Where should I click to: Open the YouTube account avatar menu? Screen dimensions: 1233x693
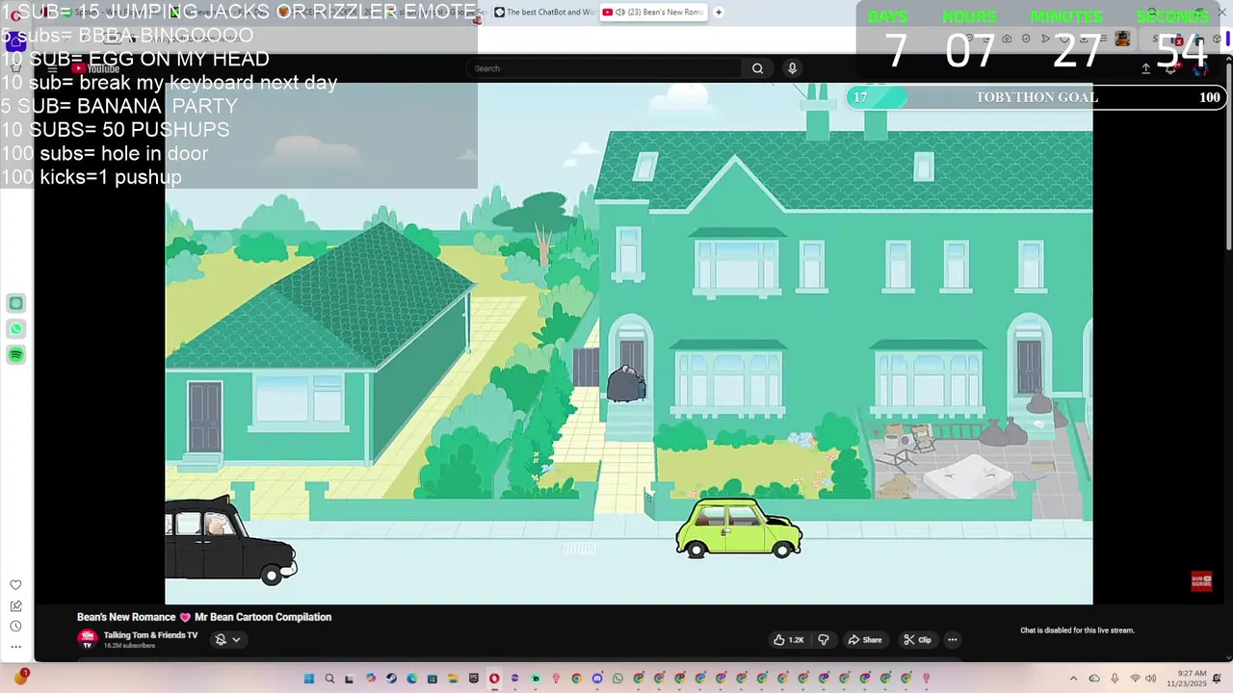(1200, 68)
